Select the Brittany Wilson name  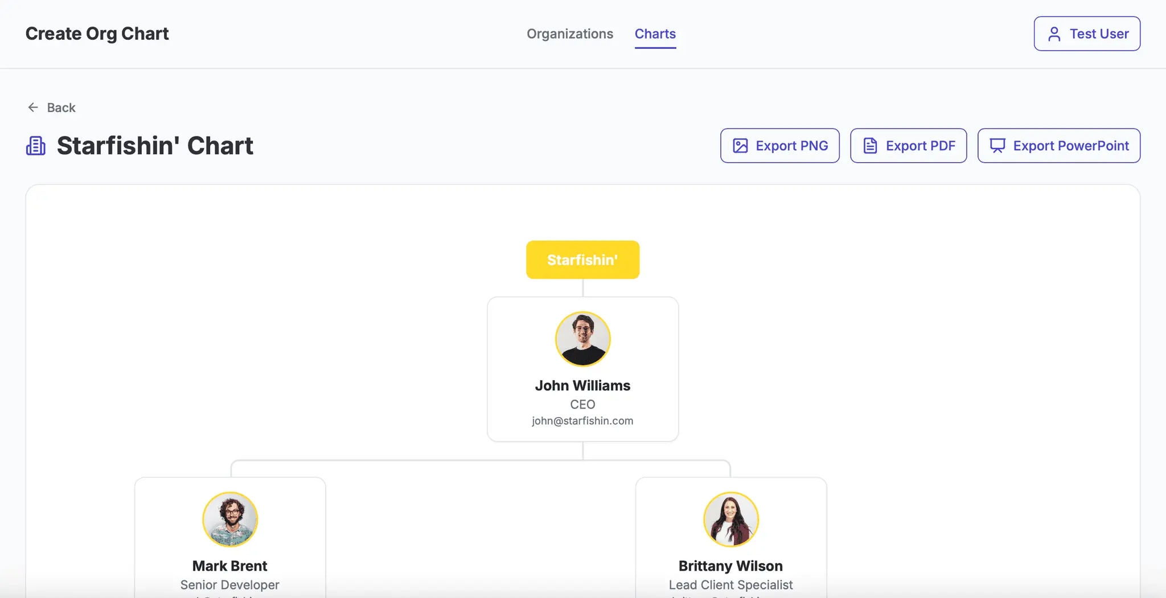click(x=730, y=566)
